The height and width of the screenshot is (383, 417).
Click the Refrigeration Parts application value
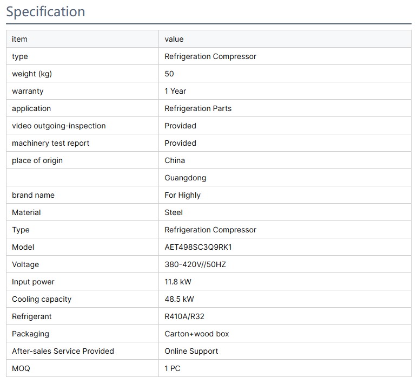click(198, 108)
